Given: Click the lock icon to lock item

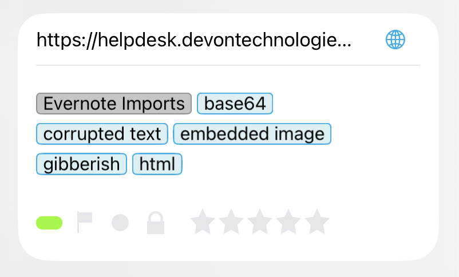Looking at the screenshot, I should (156, 223).
